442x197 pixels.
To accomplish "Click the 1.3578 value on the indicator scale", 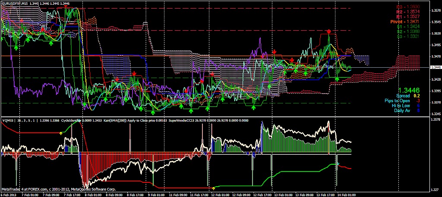I will [435, 120].
